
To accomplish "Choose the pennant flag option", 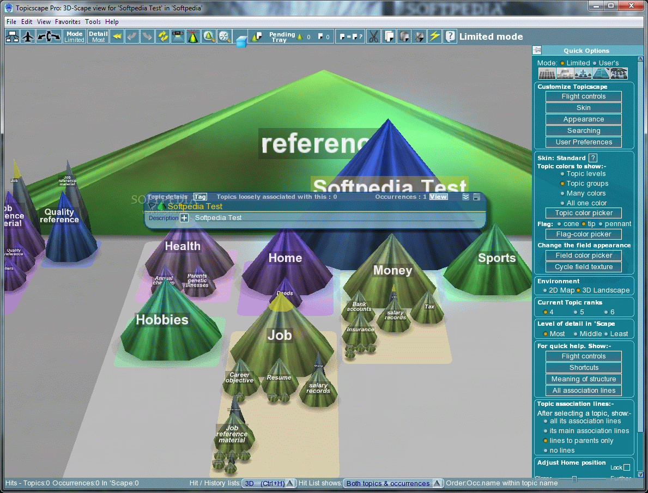I will 601,224.
